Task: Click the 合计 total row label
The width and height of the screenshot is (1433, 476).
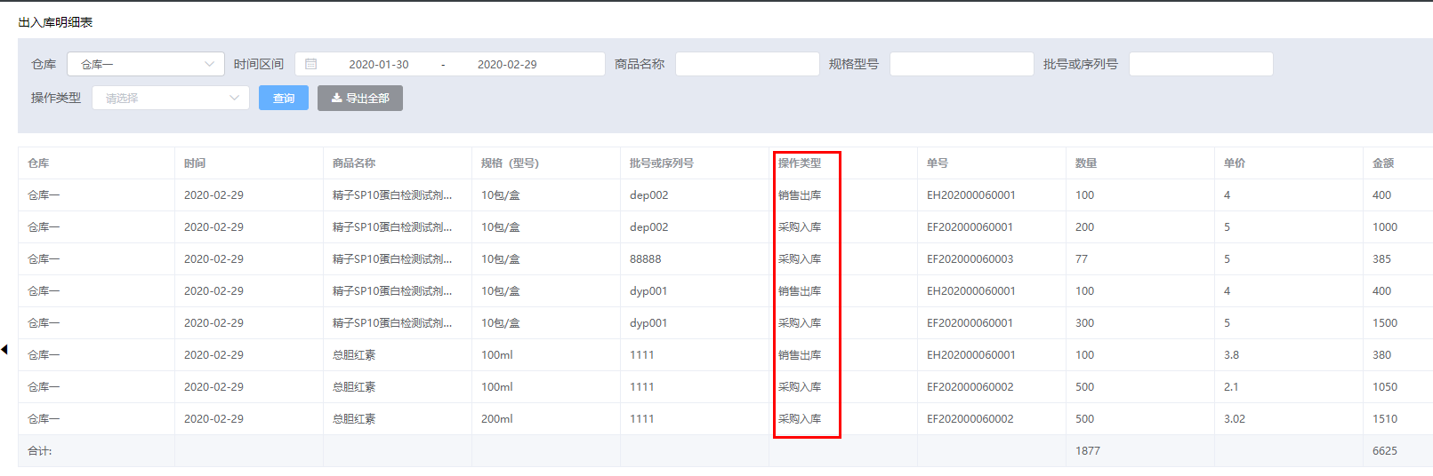Action: coord(40,451)
